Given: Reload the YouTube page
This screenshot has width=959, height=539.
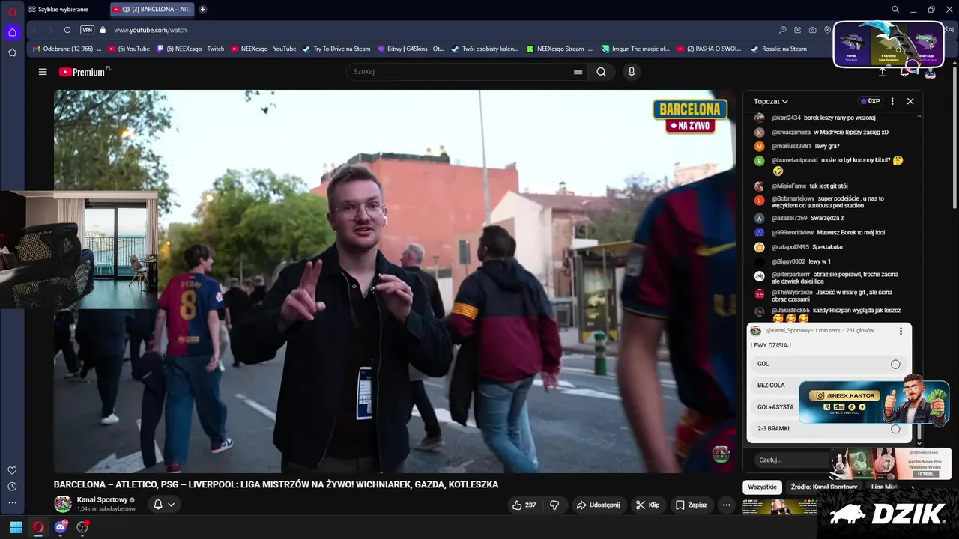Looking at the screenshot, I should click(67, 30).
